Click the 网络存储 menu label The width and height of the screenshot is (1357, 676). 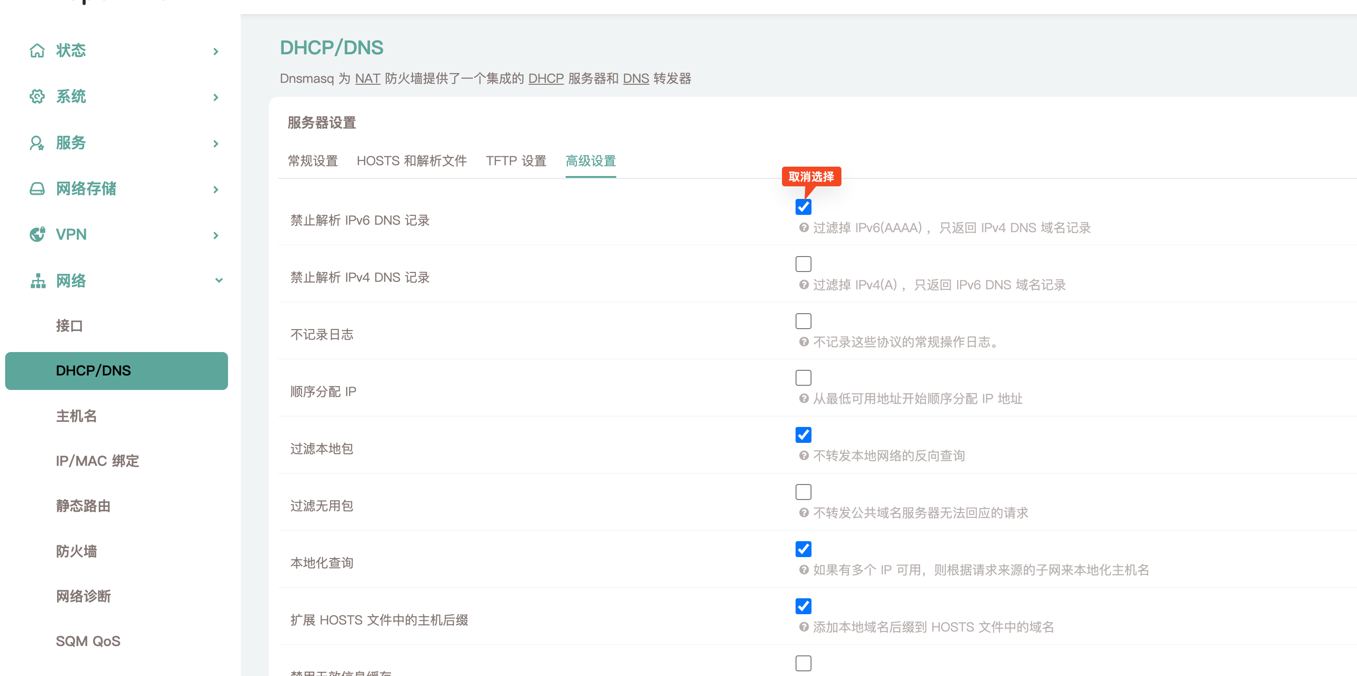[86, 189]
